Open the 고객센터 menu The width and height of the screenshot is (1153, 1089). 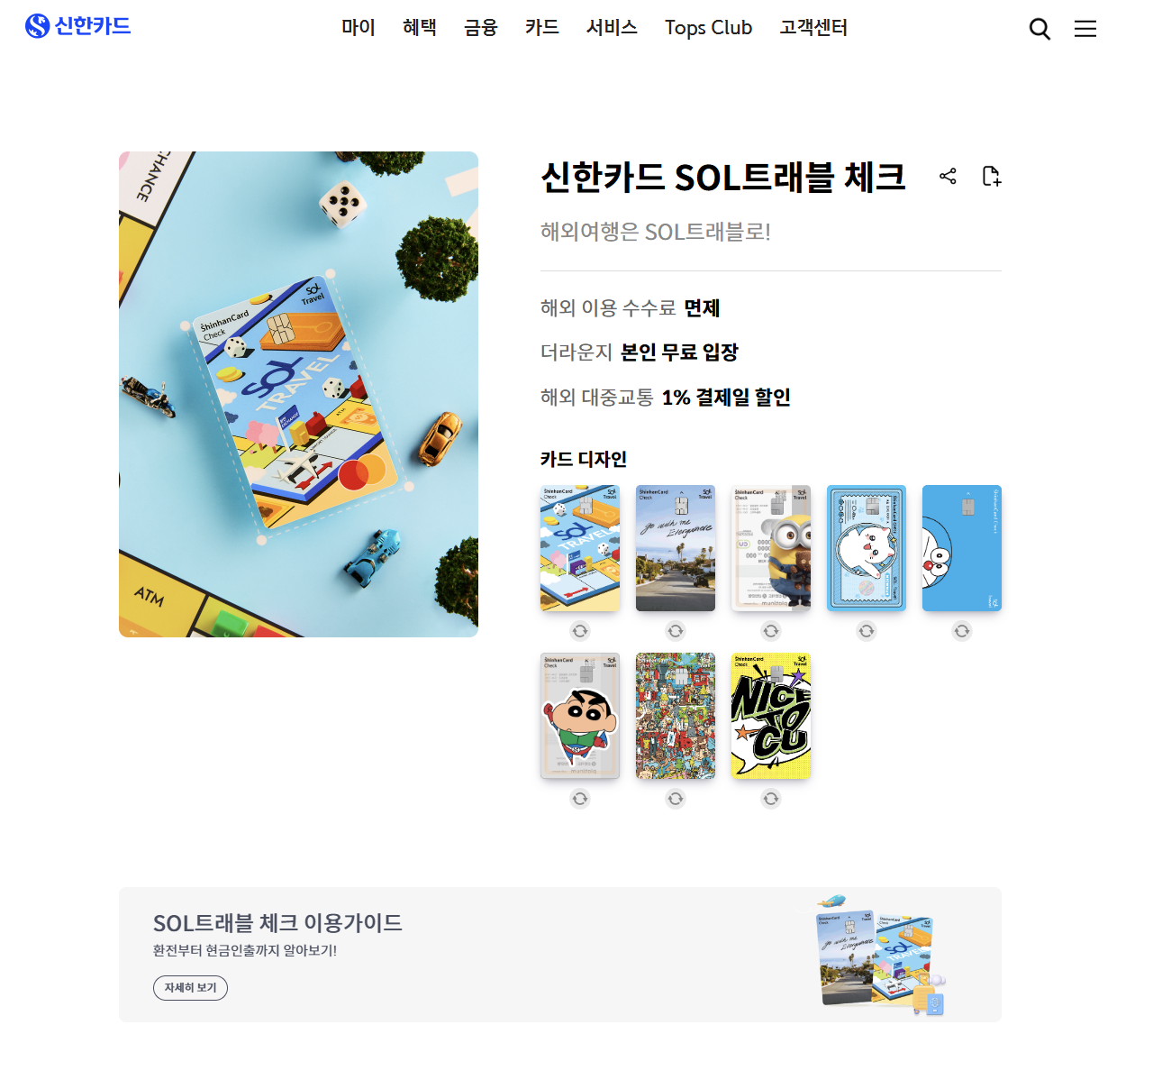pyautogui.click(x=813, y=28)
